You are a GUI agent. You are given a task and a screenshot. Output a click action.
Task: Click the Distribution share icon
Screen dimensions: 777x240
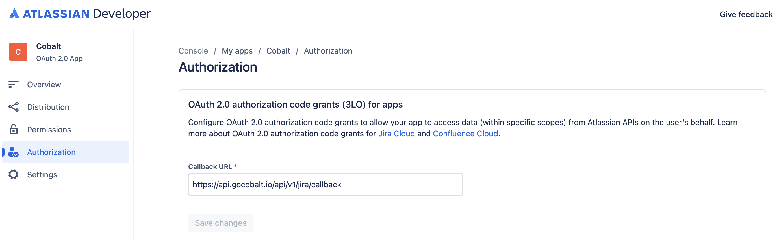tap(14, 107)
